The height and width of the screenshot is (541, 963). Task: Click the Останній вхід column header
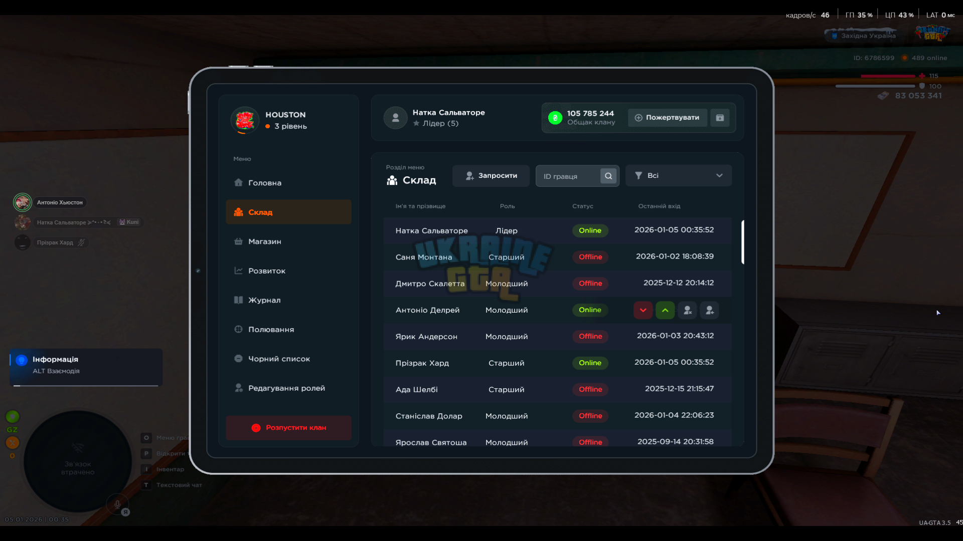point(659,206)
